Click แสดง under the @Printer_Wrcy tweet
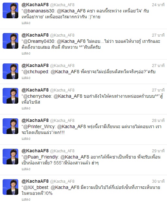This screenshot has width=167, height=202. click(x=26, y=139)
